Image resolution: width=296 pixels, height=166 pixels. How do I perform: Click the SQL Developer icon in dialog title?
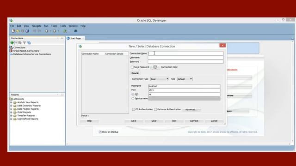[x=80, y=46]
